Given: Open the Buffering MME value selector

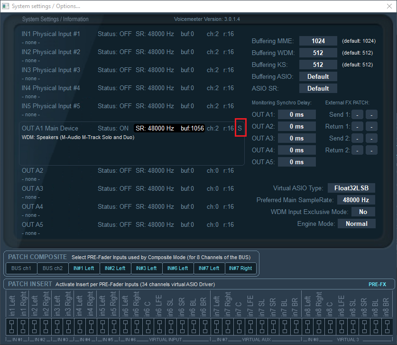Looking at the screenshot, I should pyautogui.click(x=318, y=41).
